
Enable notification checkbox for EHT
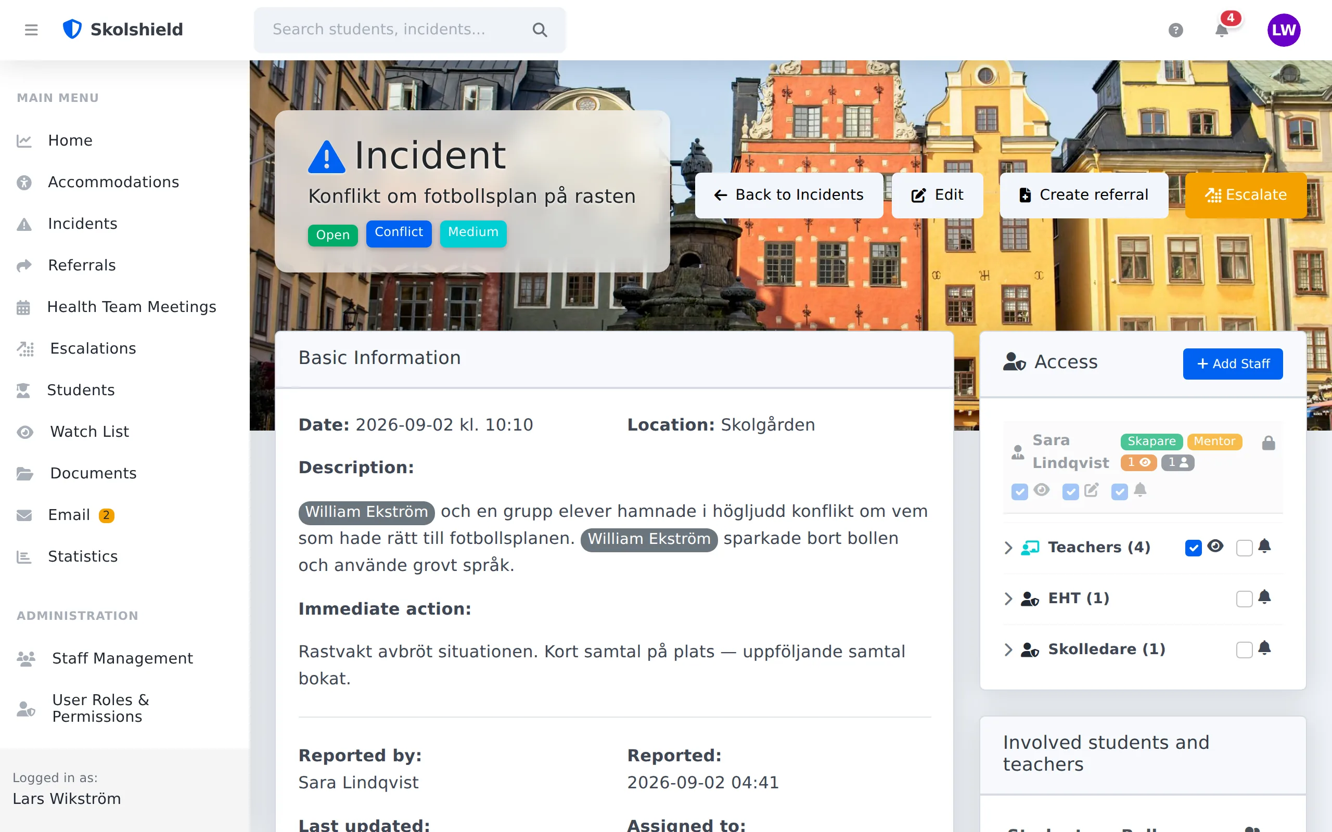pos(1244,599)
